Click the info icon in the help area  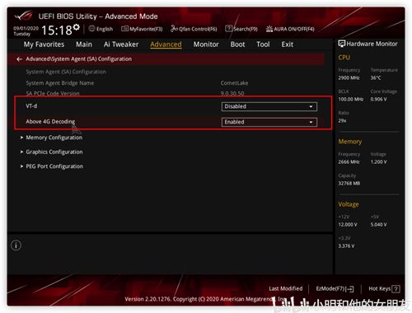[x=16, y=245]
